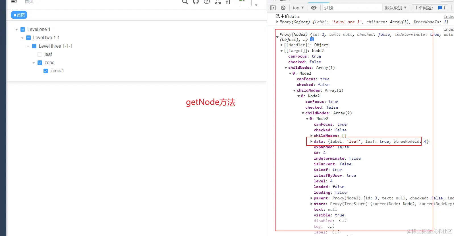
Task: Click the indeterminate: false property
Action: pyautogui.click(x=337, y=158)
